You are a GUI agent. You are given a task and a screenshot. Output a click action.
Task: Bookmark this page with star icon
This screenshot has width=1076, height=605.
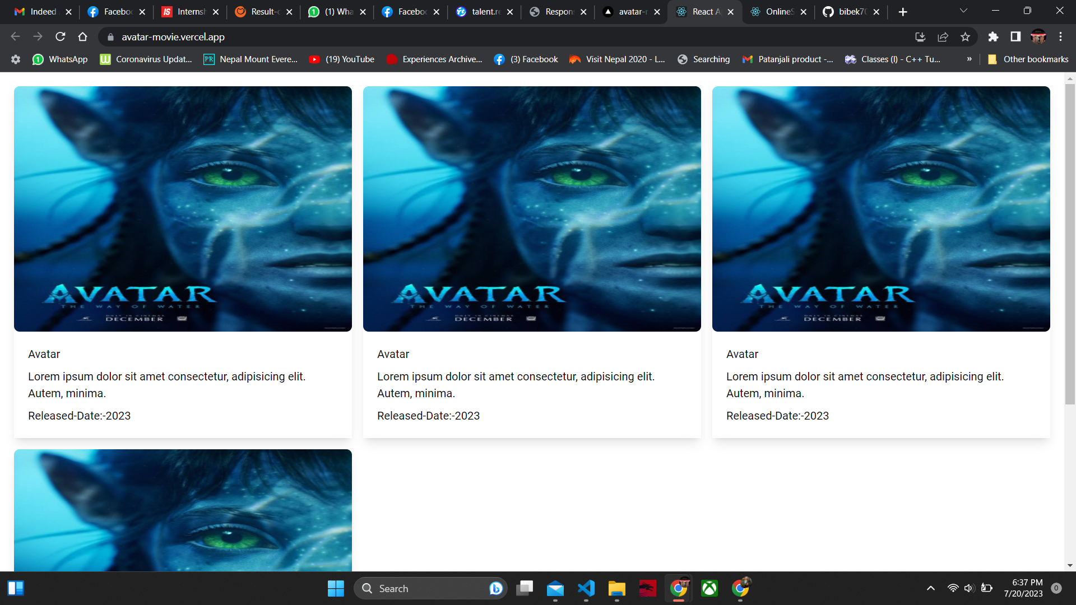pos(965,37)
